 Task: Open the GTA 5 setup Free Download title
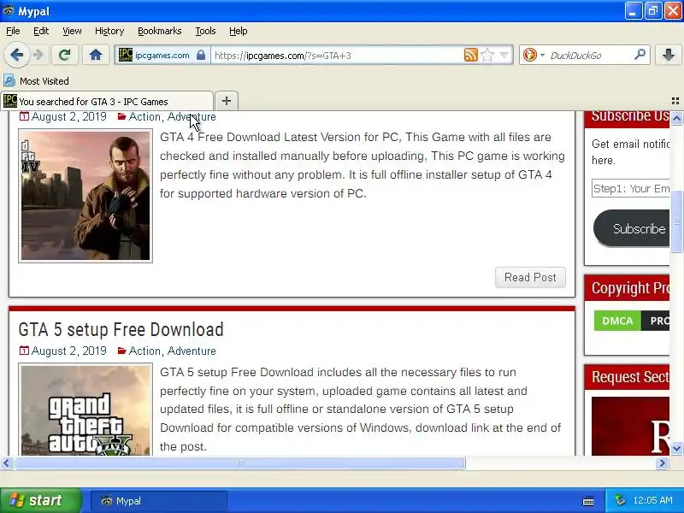coord(121,329)
